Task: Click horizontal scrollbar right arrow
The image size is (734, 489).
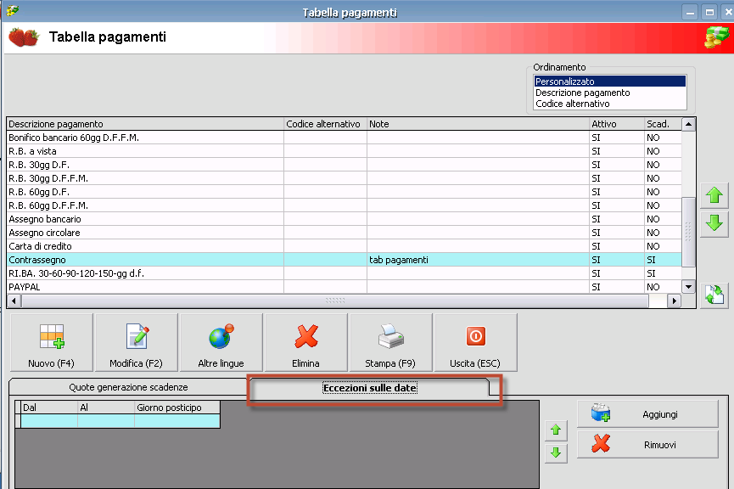Action: tap(674, 301)
